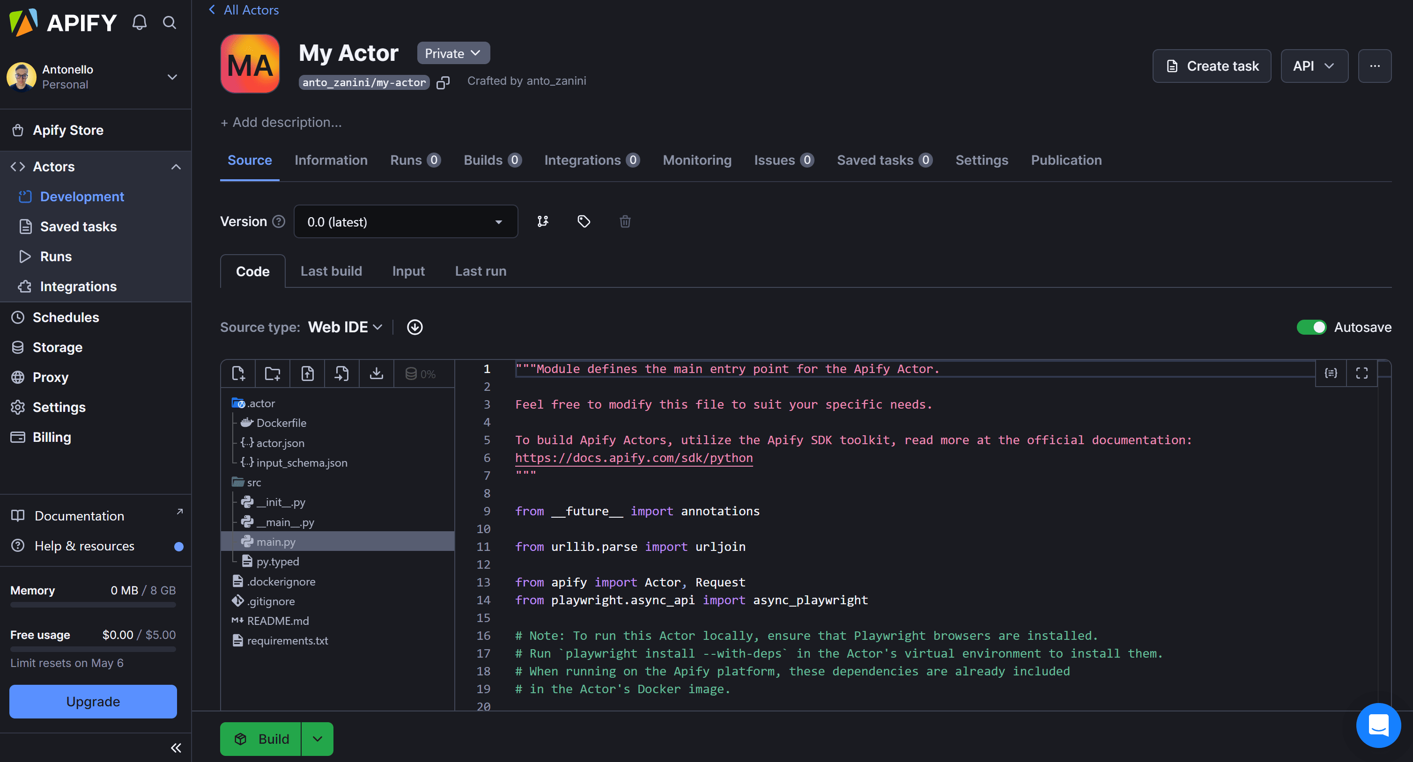Open the Last build tab
Viewport: 1413px width, 762px height.
tap(331, 271)
